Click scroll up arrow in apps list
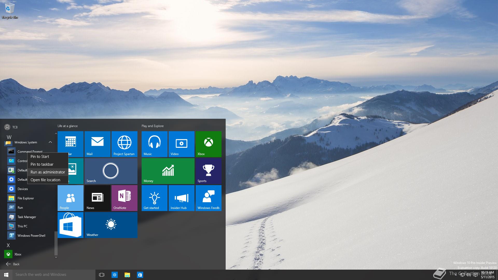 tap(56, 134)
